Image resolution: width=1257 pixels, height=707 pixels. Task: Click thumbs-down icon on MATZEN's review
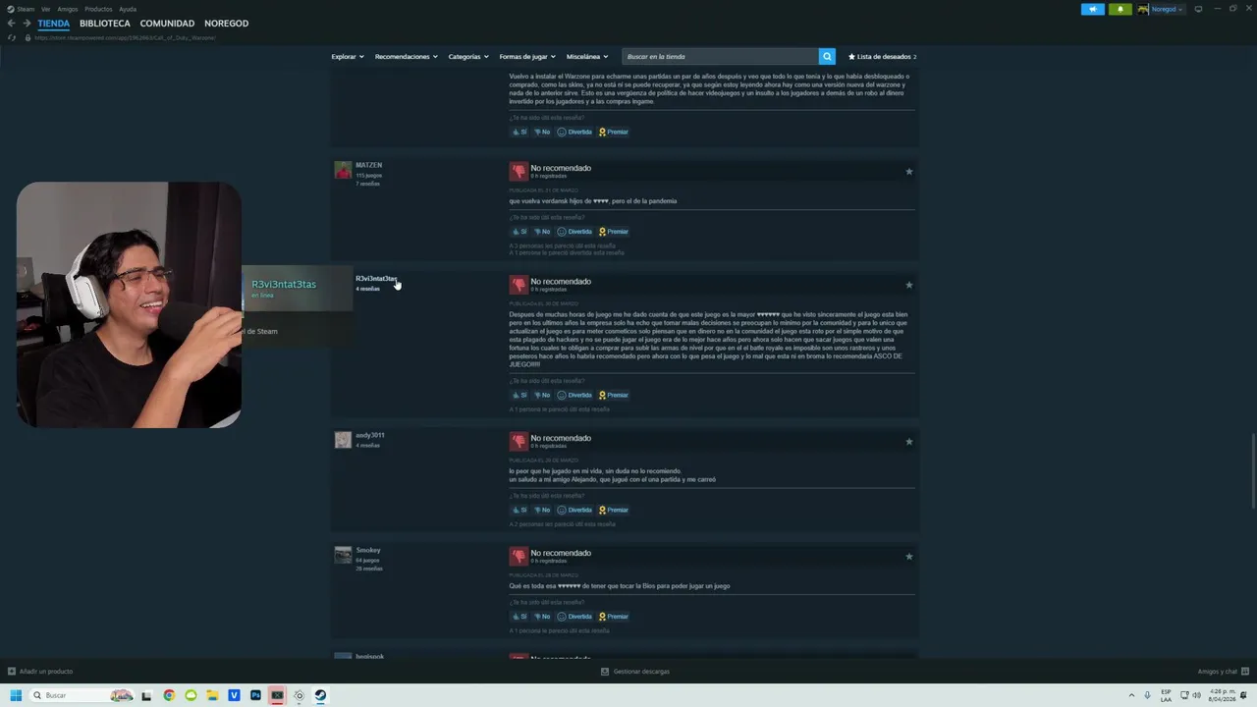click(x=519, y=171)
